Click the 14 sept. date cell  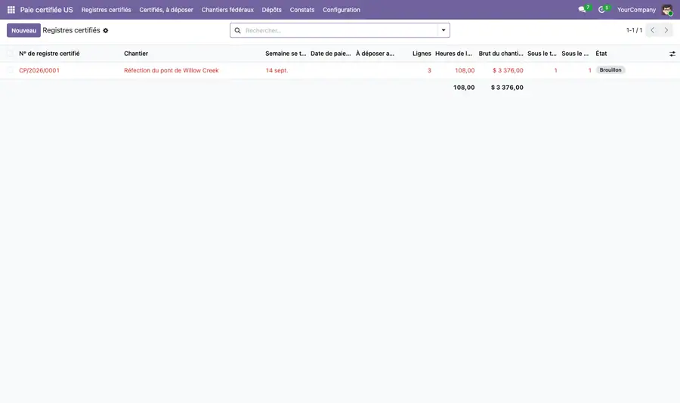pyautogui.click(x=277, y=70)
